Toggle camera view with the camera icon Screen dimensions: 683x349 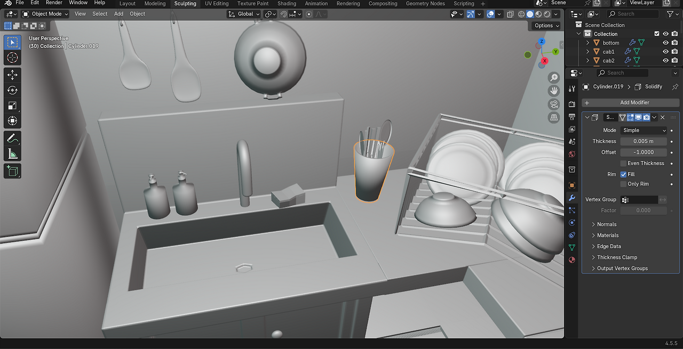[x=554, y=104]
